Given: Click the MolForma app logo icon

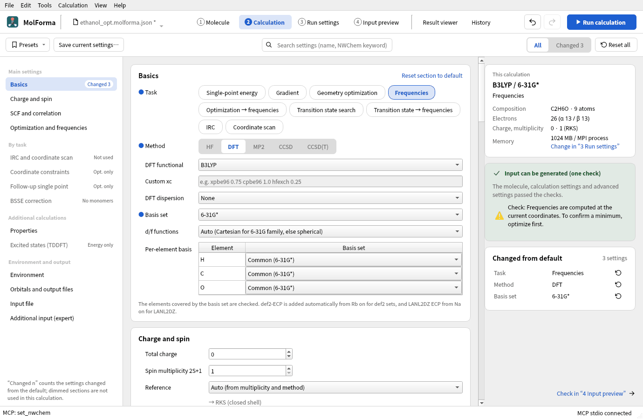Looking at the screenshot, I should click(x=13, y=22).
